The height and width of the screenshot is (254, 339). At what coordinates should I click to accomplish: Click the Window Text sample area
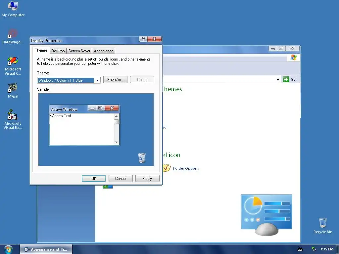(x=82, y=129)
